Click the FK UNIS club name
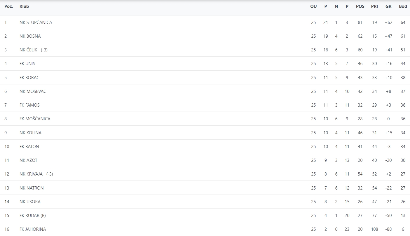The image size is (410, 236). (27, 64)
